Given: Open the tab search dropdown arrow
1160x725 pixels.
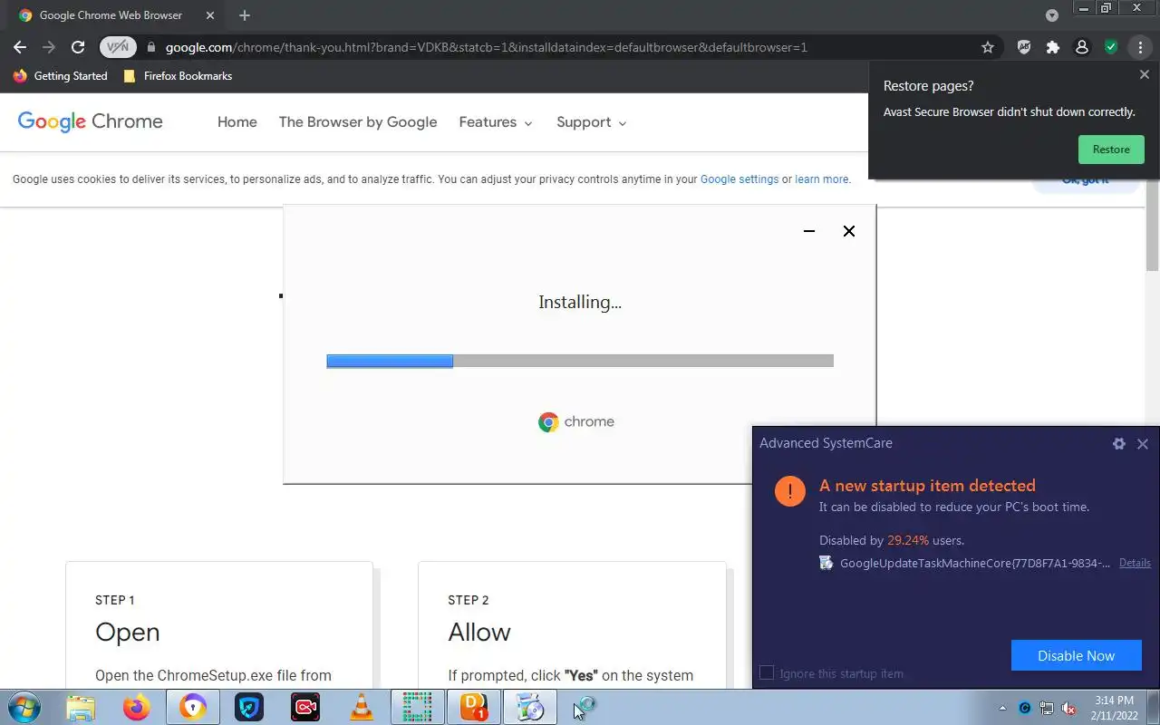Looking at the screenshot, I should (x=1052, y=15).
